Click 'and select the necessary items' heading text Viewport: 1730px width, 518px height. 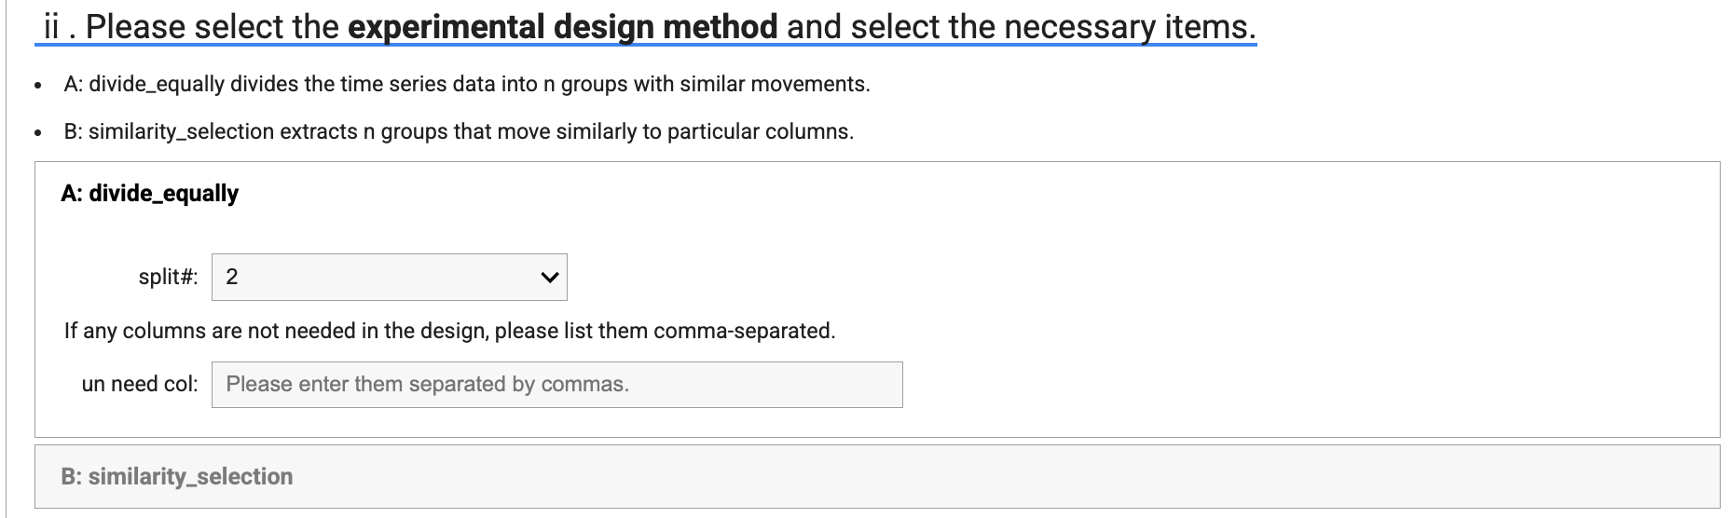(x=1021, y=26)
